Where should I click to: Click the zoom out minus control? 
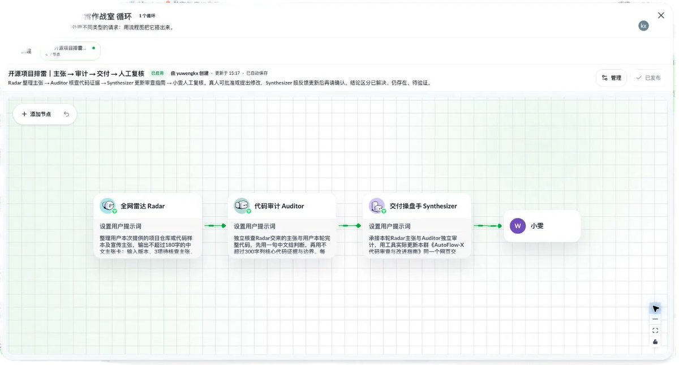(x=655, y=319)
